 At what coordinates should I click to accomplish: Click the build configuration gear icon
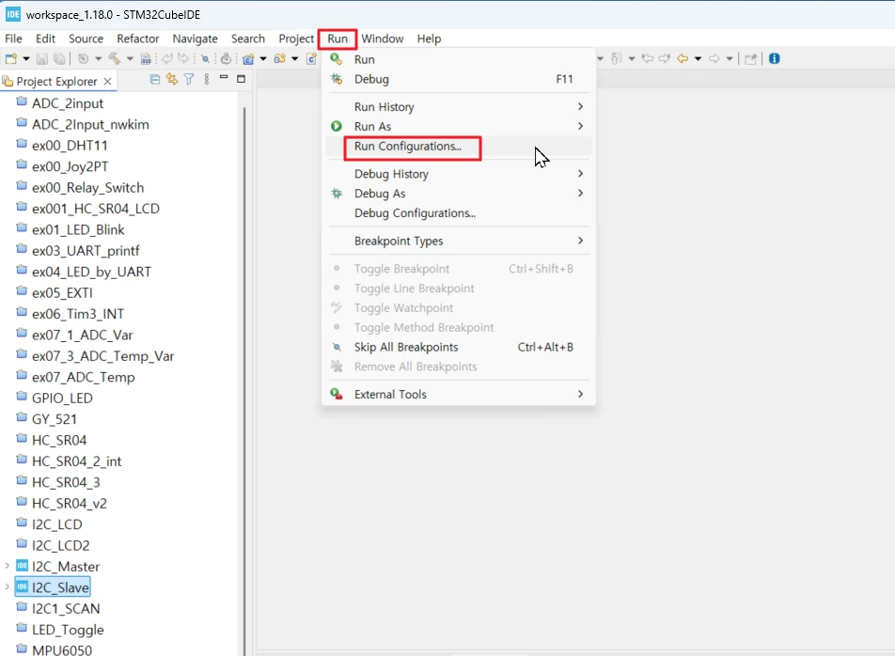84,59
